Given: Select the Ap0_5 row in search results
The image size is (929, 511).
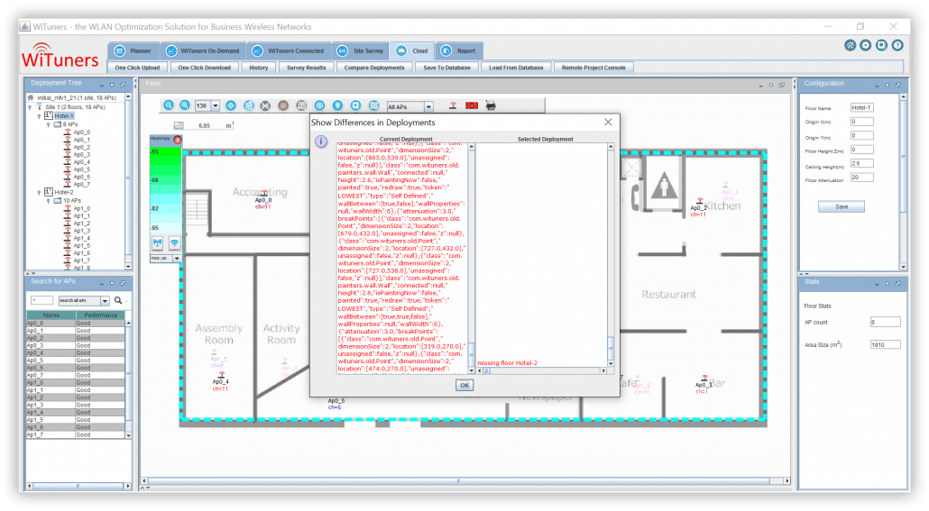Looking at the screenshot, I should 75,360.
